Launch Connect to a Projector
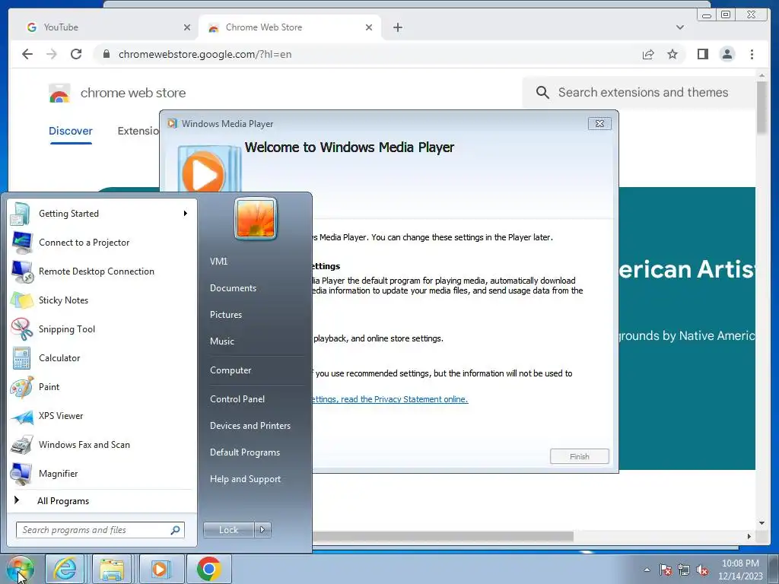Screen dimensions: 779x584 click(x=102, y=243)
